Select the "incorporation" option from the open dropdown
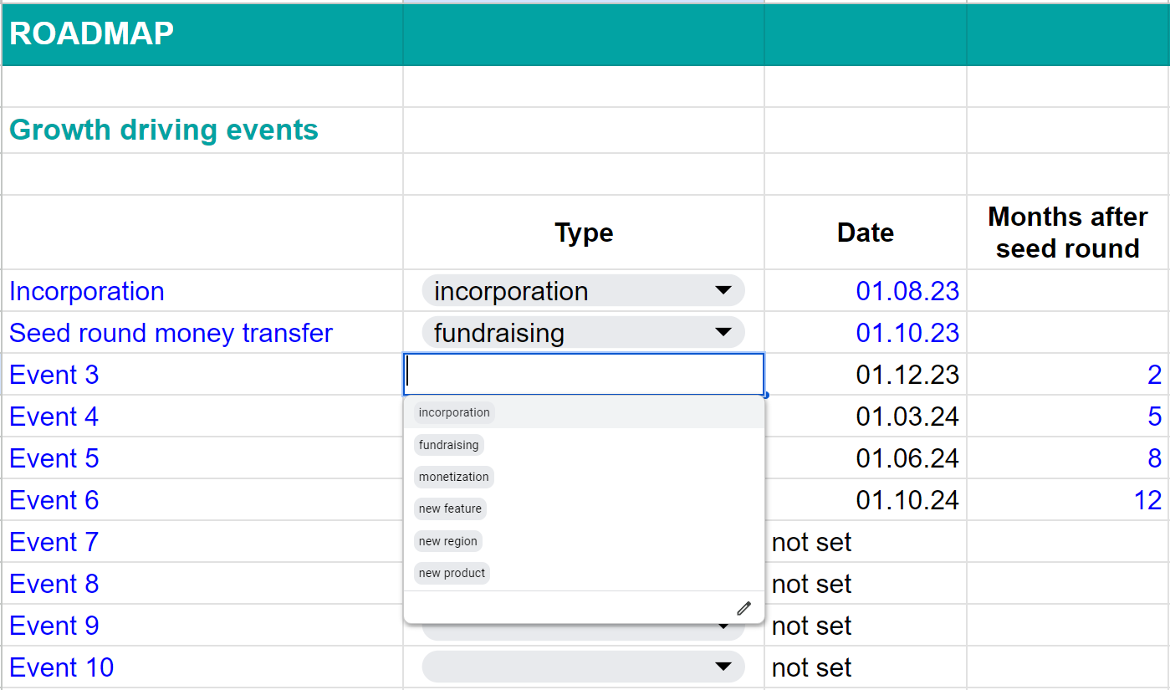Viewport: 1170px width, 690px height. pos(452,412)
